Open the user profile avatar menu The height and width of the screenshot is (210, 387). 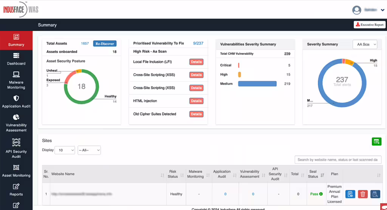(356, 10)
